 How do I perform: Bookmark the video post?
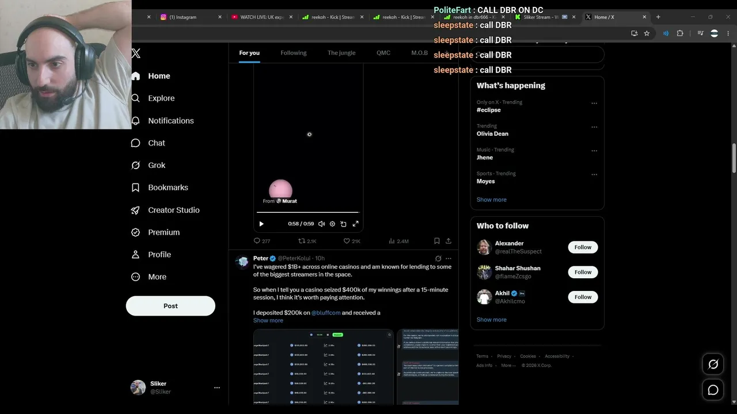437,241
